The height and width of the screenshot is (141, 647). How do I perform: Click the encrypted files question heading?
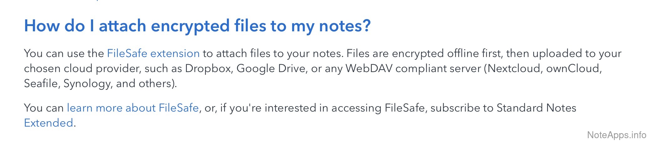tap(197, 26)
